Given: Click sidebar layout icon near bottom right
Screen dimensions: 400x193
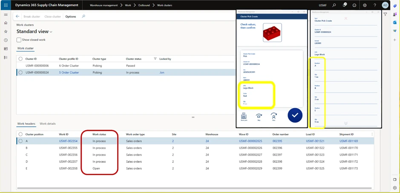Looking at the screenshot, I should pyautogui.click(x=395, y=179).
